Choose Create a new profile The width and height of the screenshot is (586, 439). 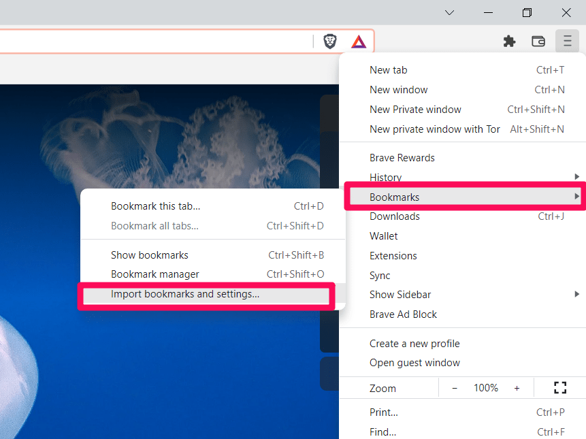pos(462,343)
